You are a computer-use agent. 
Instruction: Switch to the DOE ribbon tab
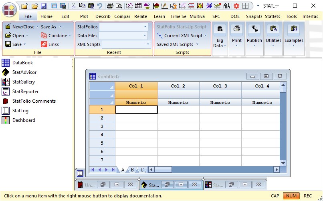tap(235, 16)
